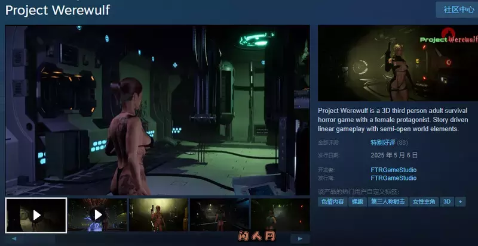This screenshot has height=246, width=478.
Task: Play the first video thumbnail in the strip
Action: pyautogui.click(x=36, y=215)
